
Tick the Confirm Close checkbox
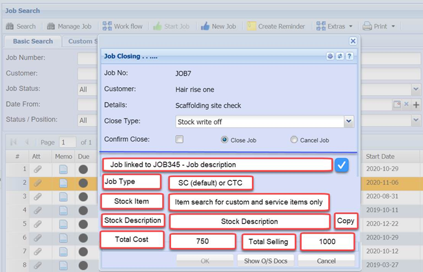point(180,139)
